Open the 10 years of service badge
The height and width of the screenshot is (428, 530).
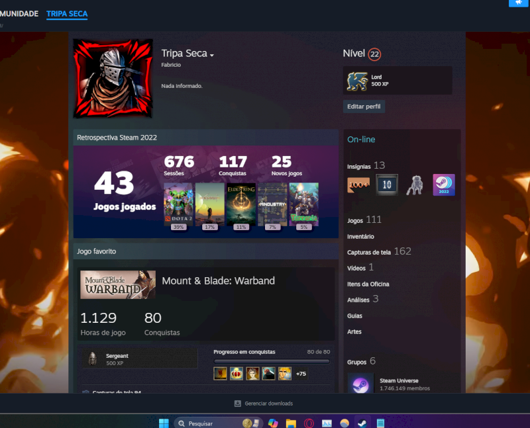click(387, 185)
